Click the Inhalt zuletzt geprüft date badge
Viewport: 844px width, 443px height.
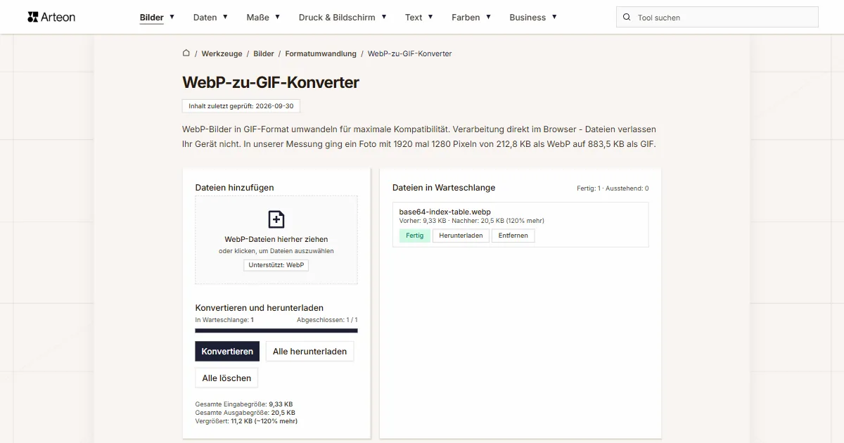coord(241,106)
